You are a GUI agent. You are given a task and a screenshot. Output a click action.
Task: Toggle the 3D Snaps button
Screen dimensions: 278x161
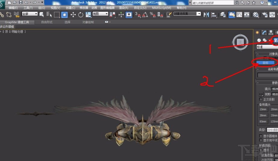pyautogui.click(x=137, y=15)
